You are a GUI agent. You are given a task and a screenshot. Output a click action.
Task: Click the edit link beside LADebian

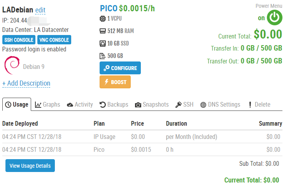(x=40, y=10)
